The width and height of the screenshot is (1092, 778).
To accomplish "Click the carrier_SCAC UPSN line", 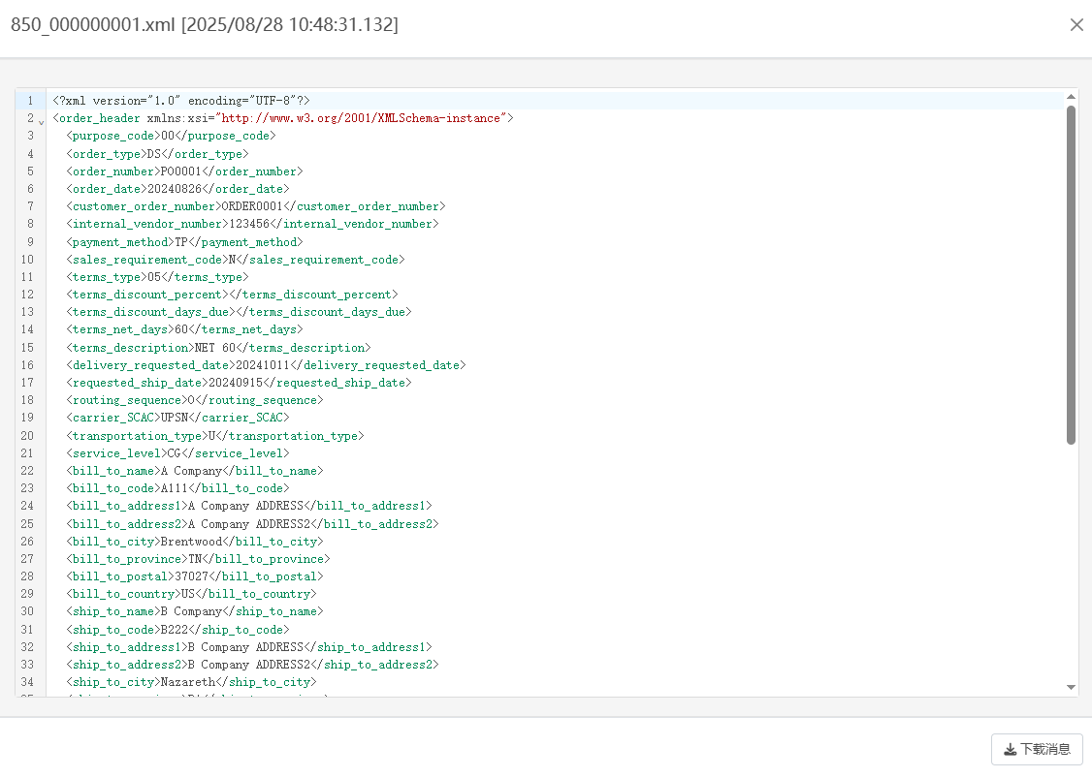I will tap(177, 418).
